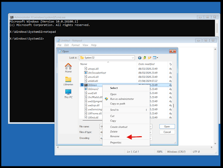
Task: Open Notepad Format menu
Action: [76, 45]
